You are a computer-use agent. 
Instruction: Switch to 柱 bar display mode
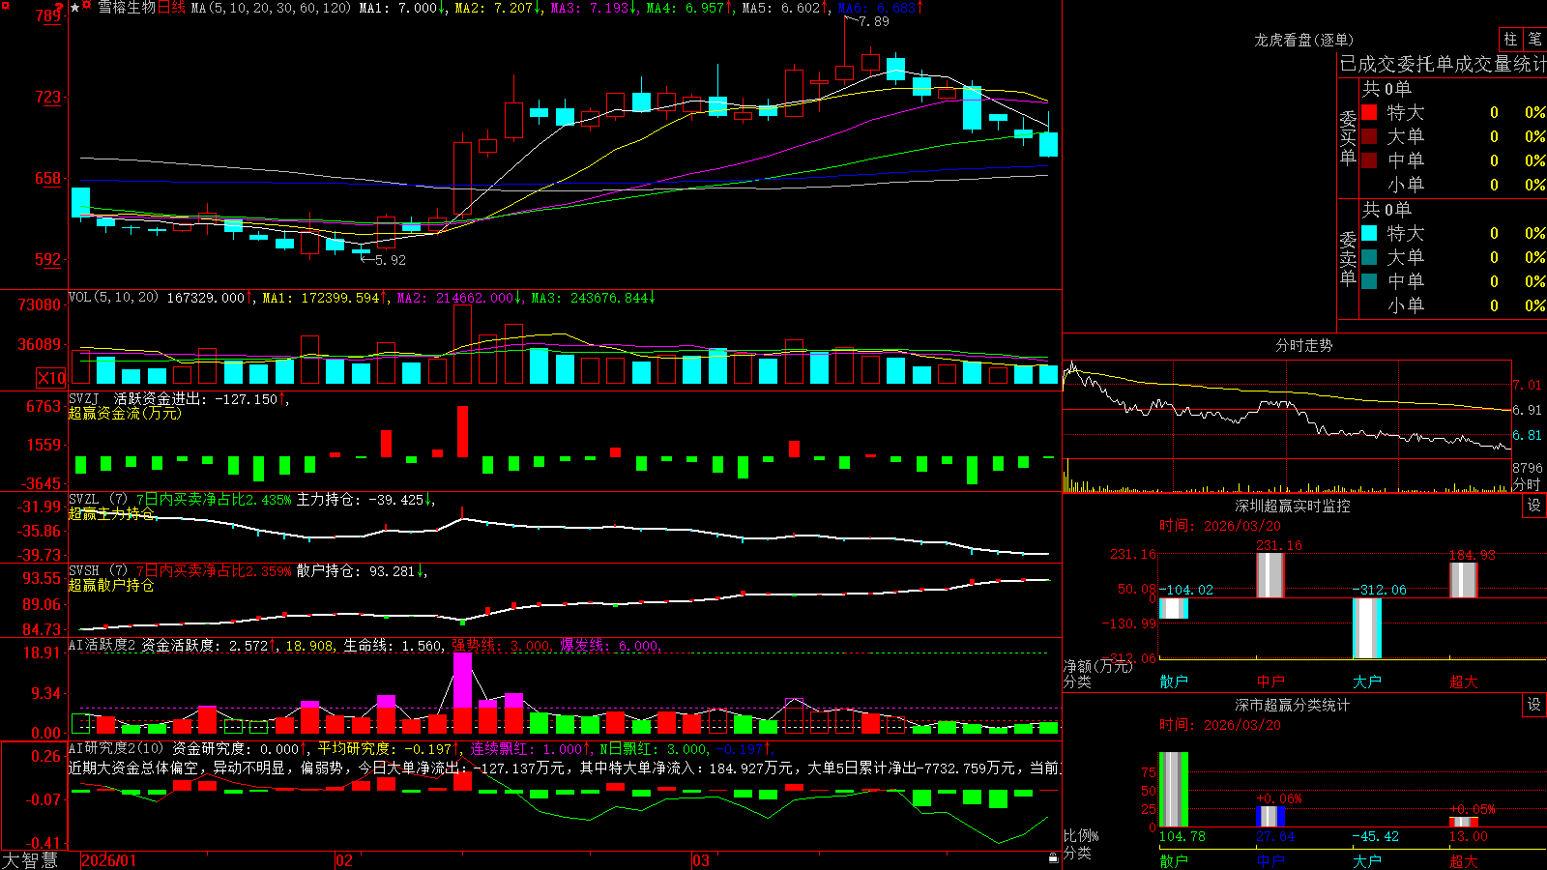(x=1510, y=40)
